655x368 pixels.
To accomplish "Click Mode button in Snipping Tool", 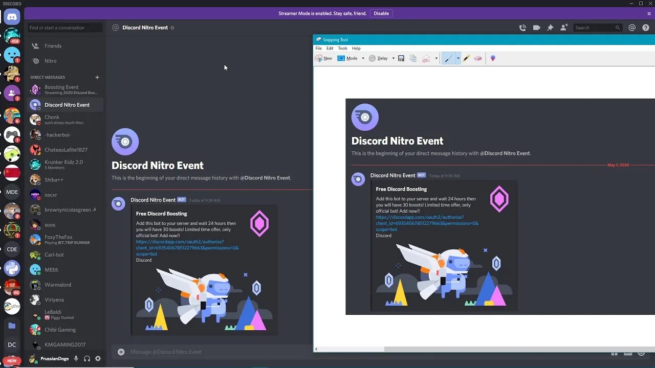I will (x=348, y=58).
